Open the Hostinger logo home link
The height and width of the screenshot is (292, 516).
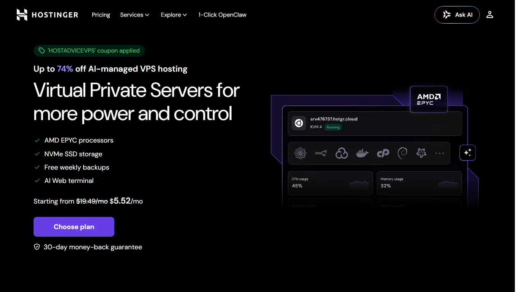point(47,15)
